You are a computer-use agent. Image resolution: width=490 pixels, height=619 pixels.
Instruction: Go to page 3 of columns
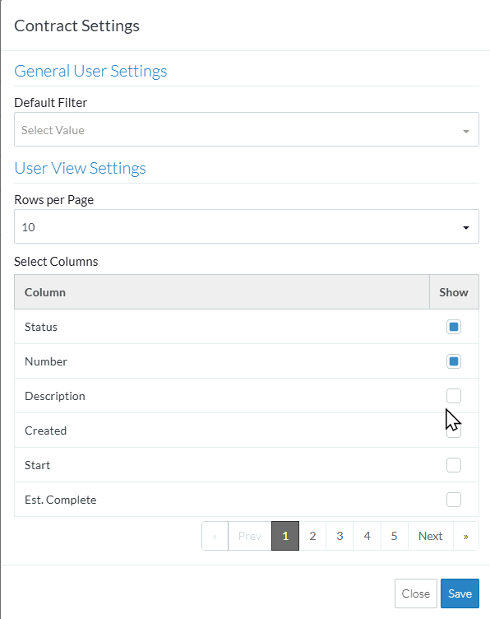point(340,536)
